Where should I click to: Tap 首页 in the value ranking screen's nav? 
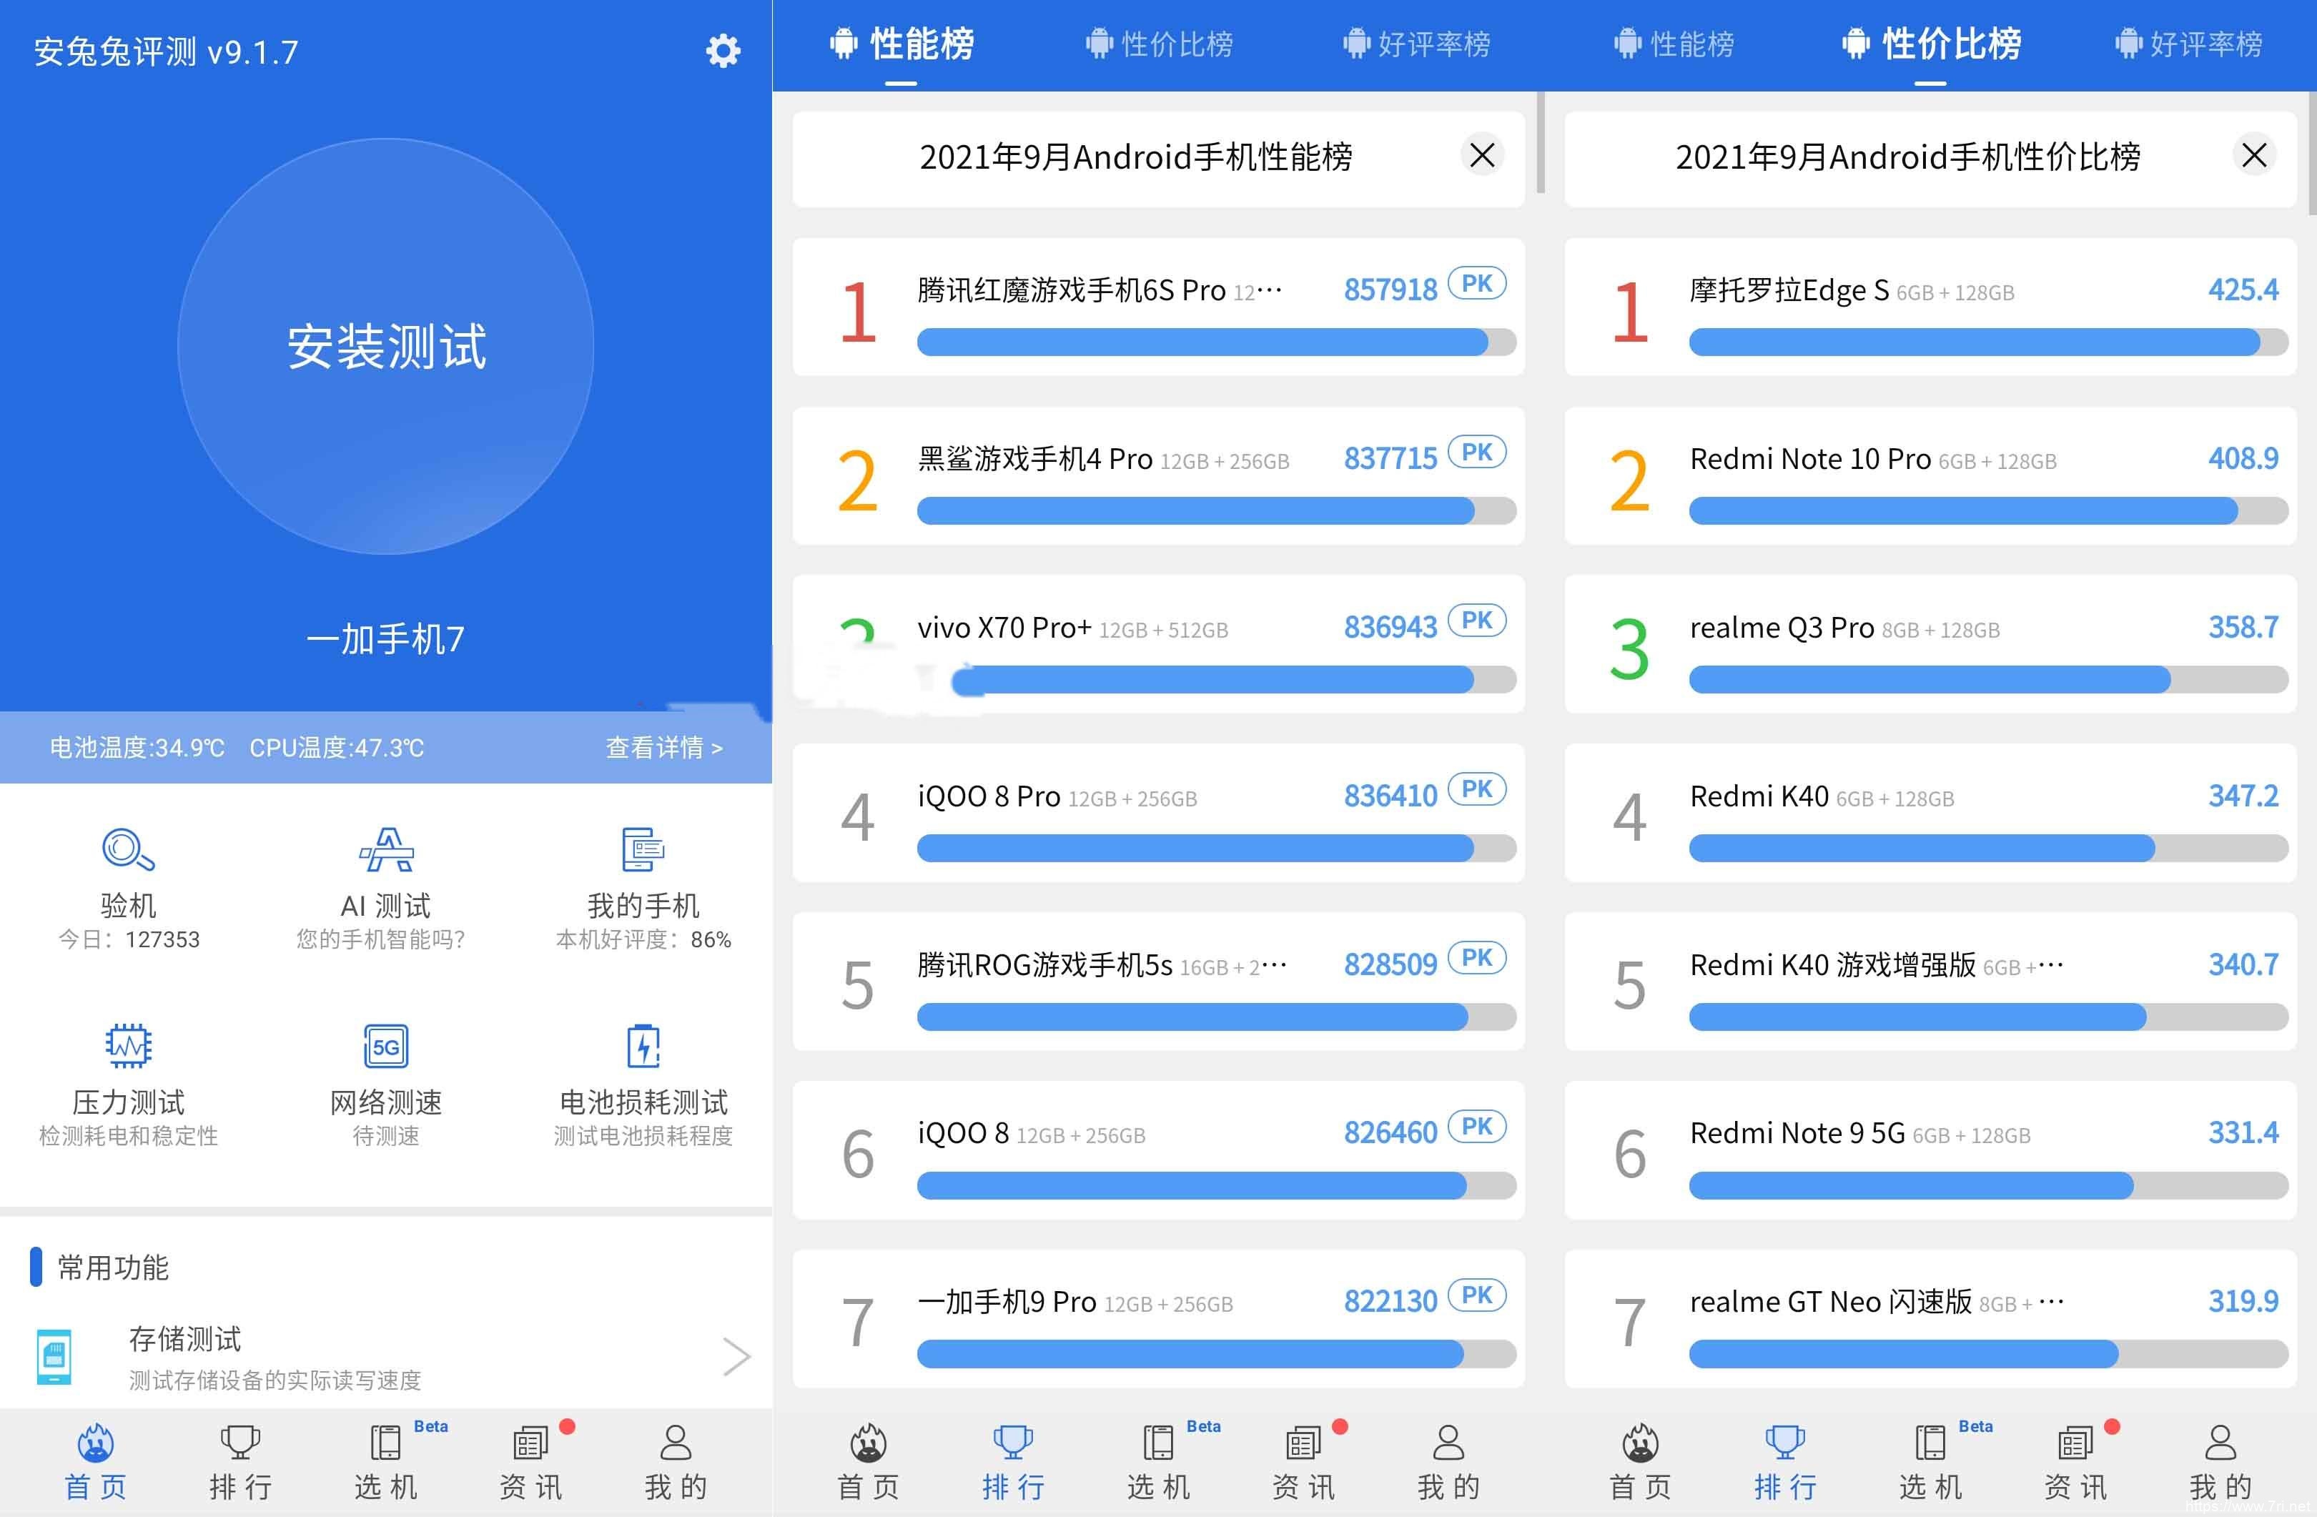(x=1641, y=1461)
